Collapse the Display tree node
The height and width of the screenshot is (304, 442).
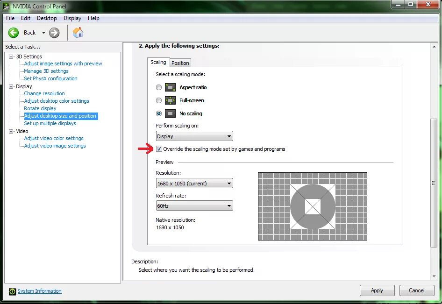11,86
